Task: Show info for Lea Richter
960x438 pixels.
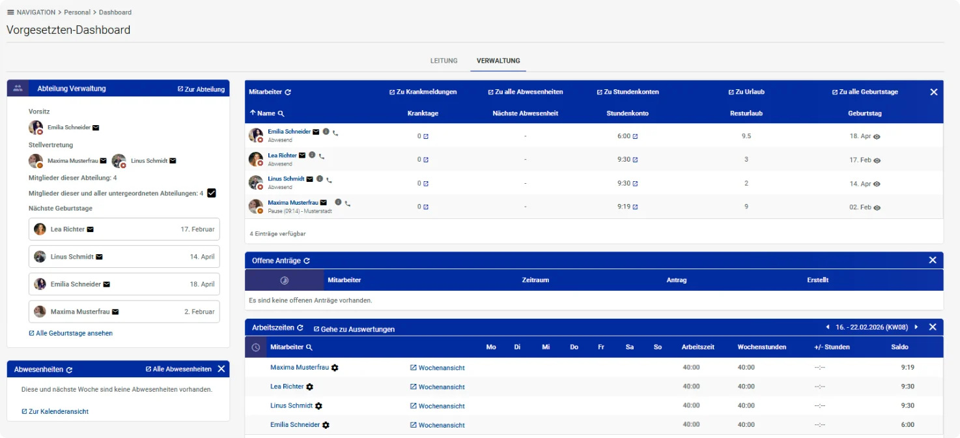Action: point(312,155)
